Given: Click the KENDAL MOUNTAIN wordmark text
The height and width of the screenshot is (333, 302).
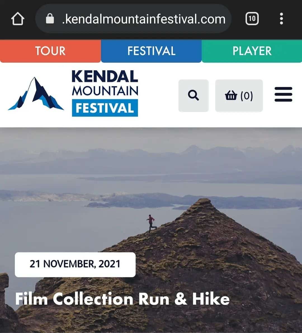Looking at the screenshot, I should pos(105,83).
